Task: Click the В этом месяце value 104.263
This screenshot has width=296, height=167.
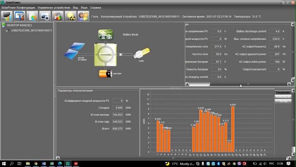Action: coord(118,115)
